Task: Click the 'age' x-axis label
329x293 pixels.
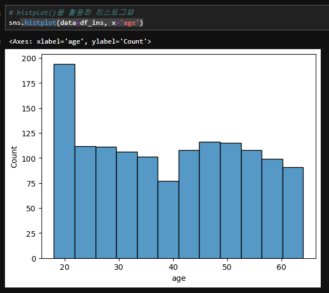Action: coord(179,278)
